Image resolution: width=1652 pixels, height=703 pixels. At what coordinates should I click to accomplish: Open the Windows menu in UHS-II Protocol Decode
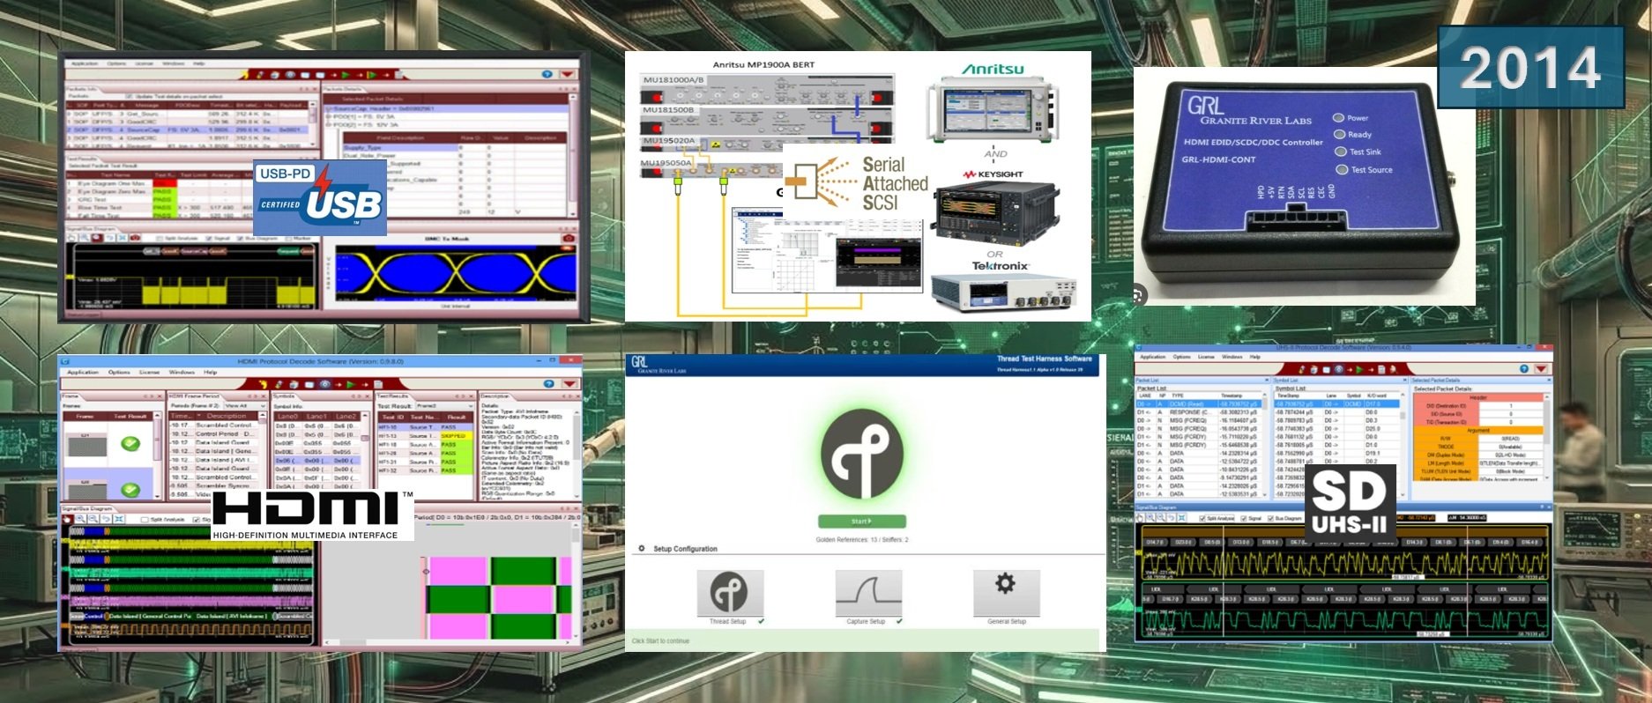click(x=1232, y=357)
